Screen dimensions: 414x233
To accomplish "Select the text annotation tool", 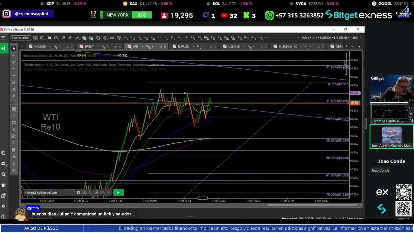I will 14,143.
